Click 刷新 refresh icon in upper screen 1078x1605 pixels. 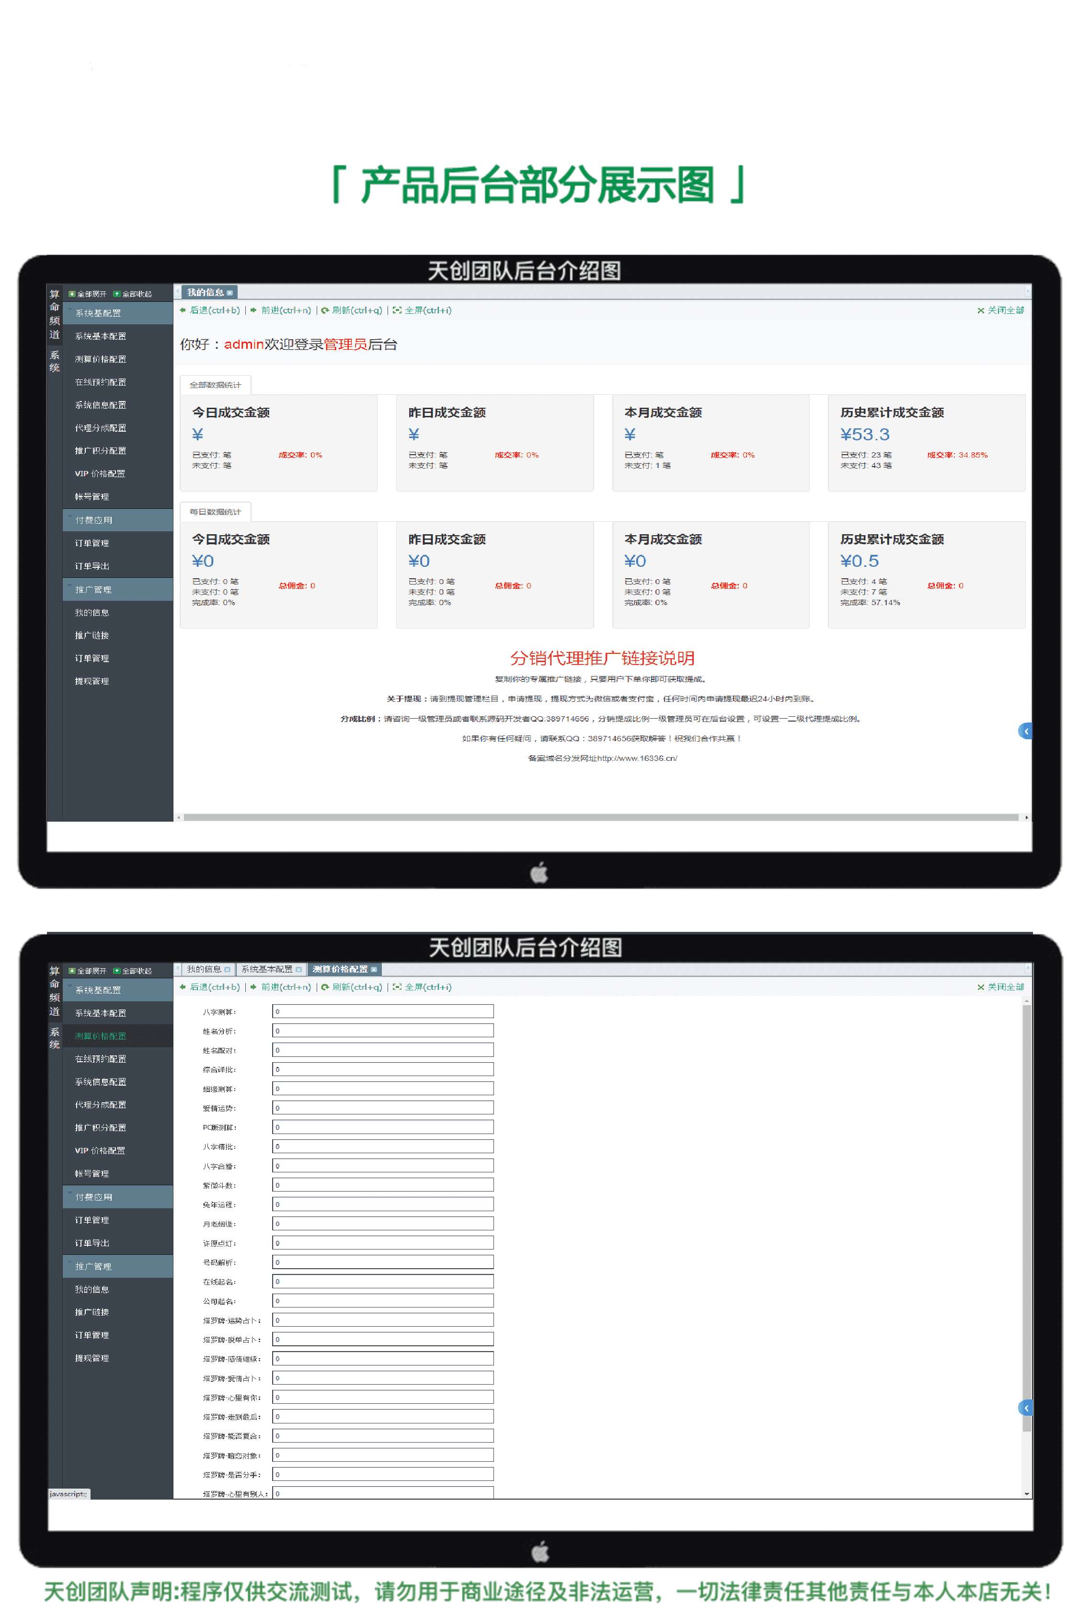pos(325,310)
